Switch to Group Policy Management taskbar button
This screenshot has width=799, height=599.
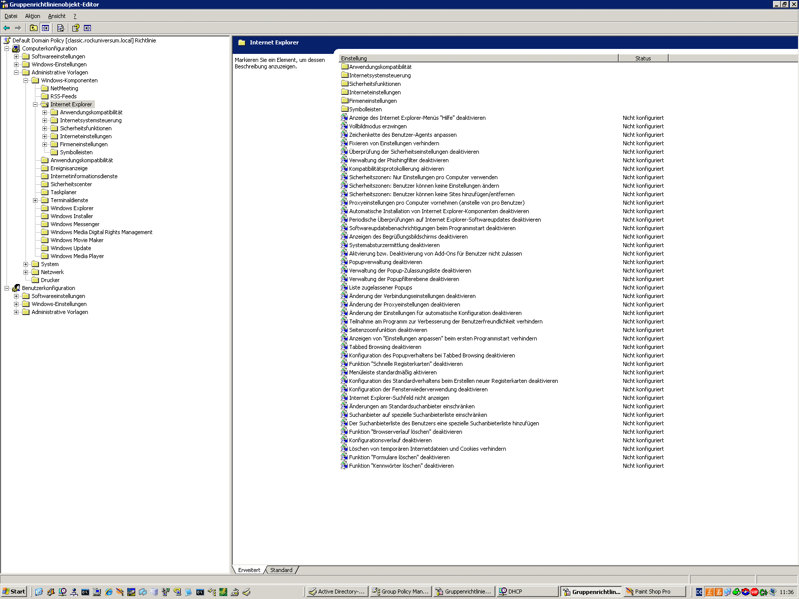(400, 592)
